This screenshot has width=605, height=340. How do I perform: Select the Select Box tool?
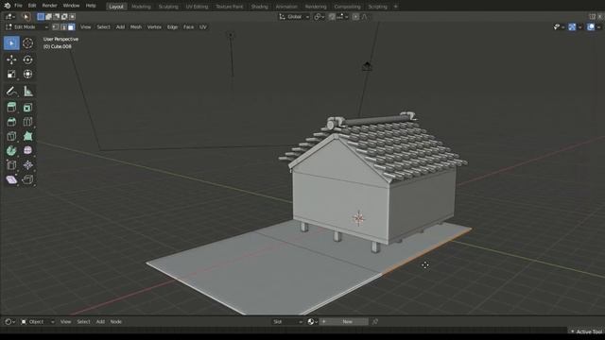point(11,43)
